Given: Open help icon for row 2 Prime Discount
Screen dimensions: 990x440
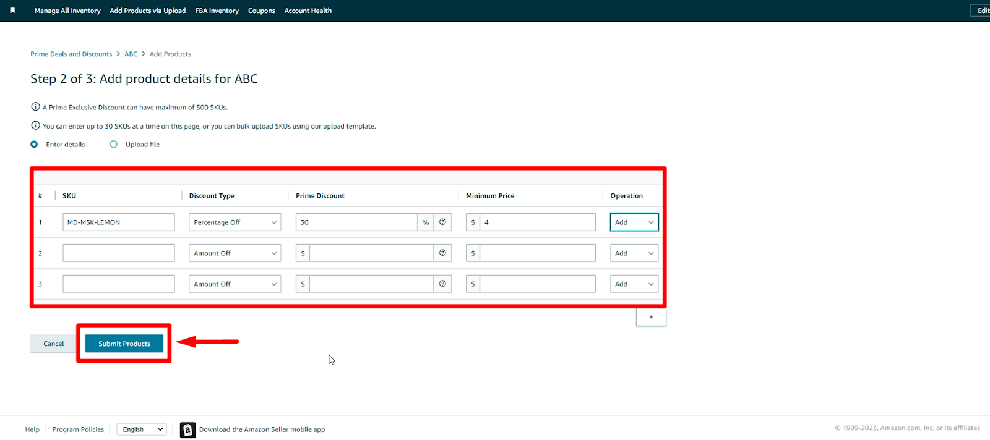Looking at the screenshot, I should 442,253.
